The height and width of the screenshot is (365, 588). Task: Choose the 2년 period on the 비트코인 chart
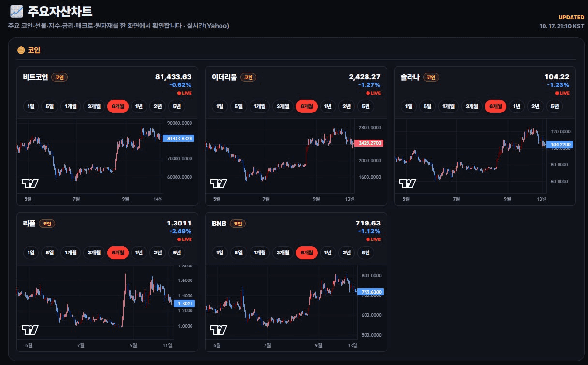[158, 106]
